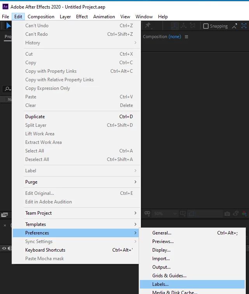Open the RGB channel display icon
Screen dimensions: 249x294
point(244,213)
